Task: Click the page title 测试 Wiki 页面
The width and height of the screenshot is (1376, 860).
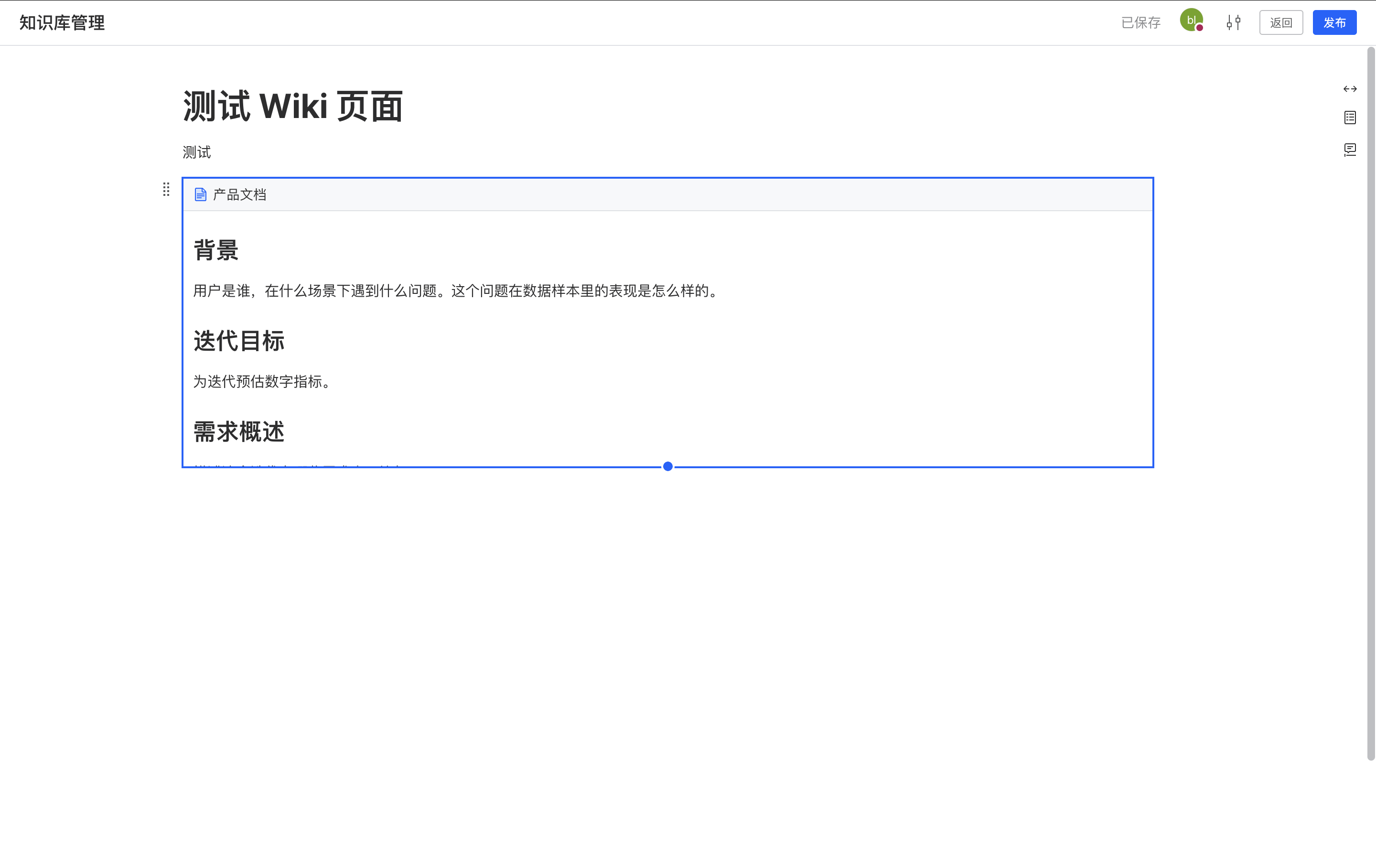Action: (x=292, y=107)
